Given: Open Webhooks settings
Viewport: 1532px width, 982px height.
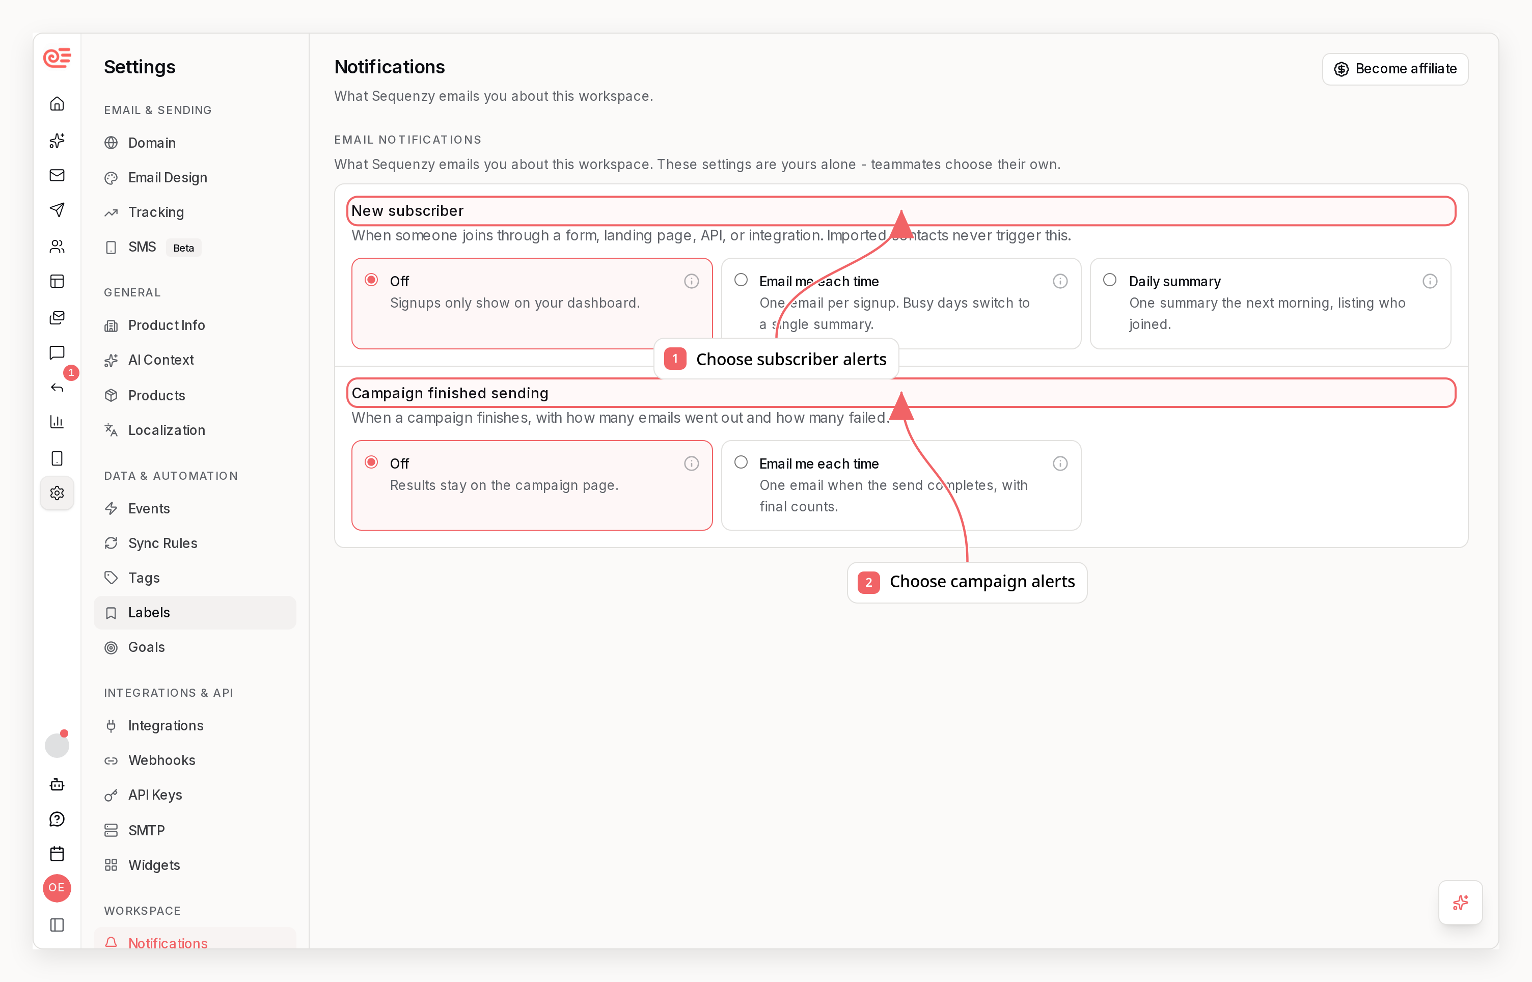Looking at the screenshot, I should (195, 760).
